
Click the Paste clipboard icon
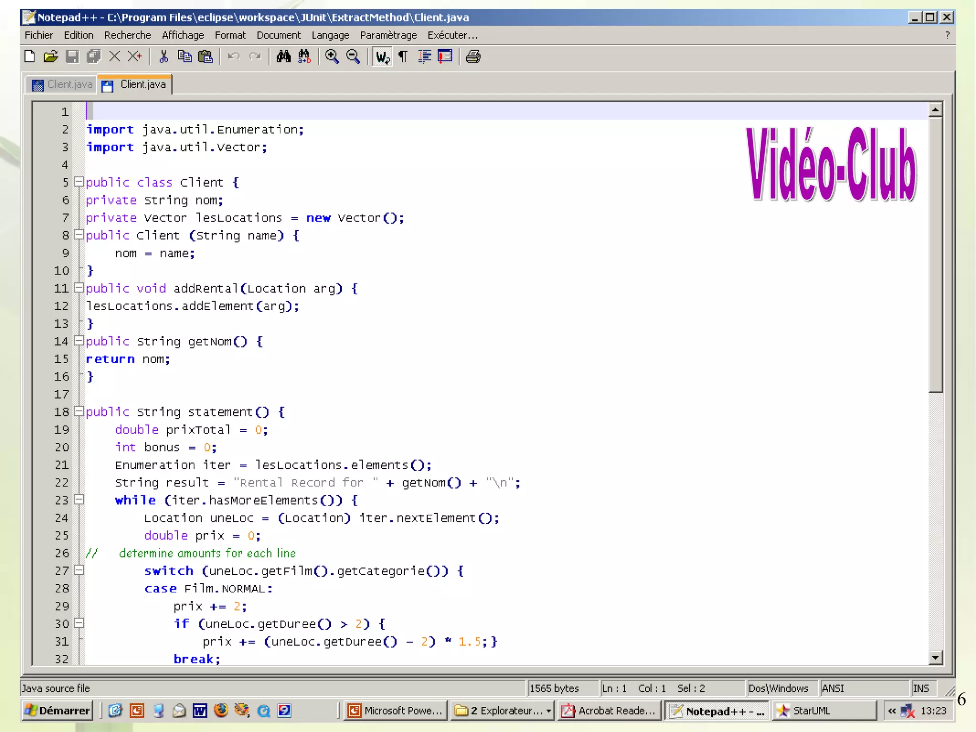coord(205,57)
